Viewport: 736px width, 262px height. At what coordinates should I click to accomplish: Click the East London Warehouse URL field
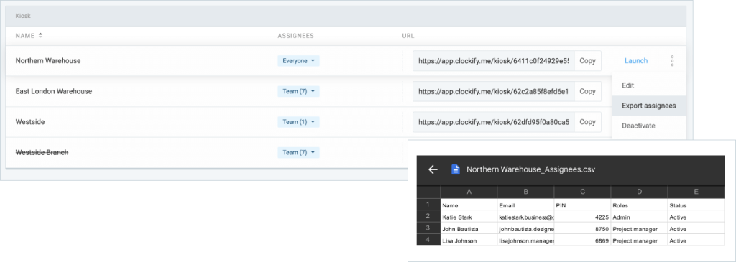(494, 91)
